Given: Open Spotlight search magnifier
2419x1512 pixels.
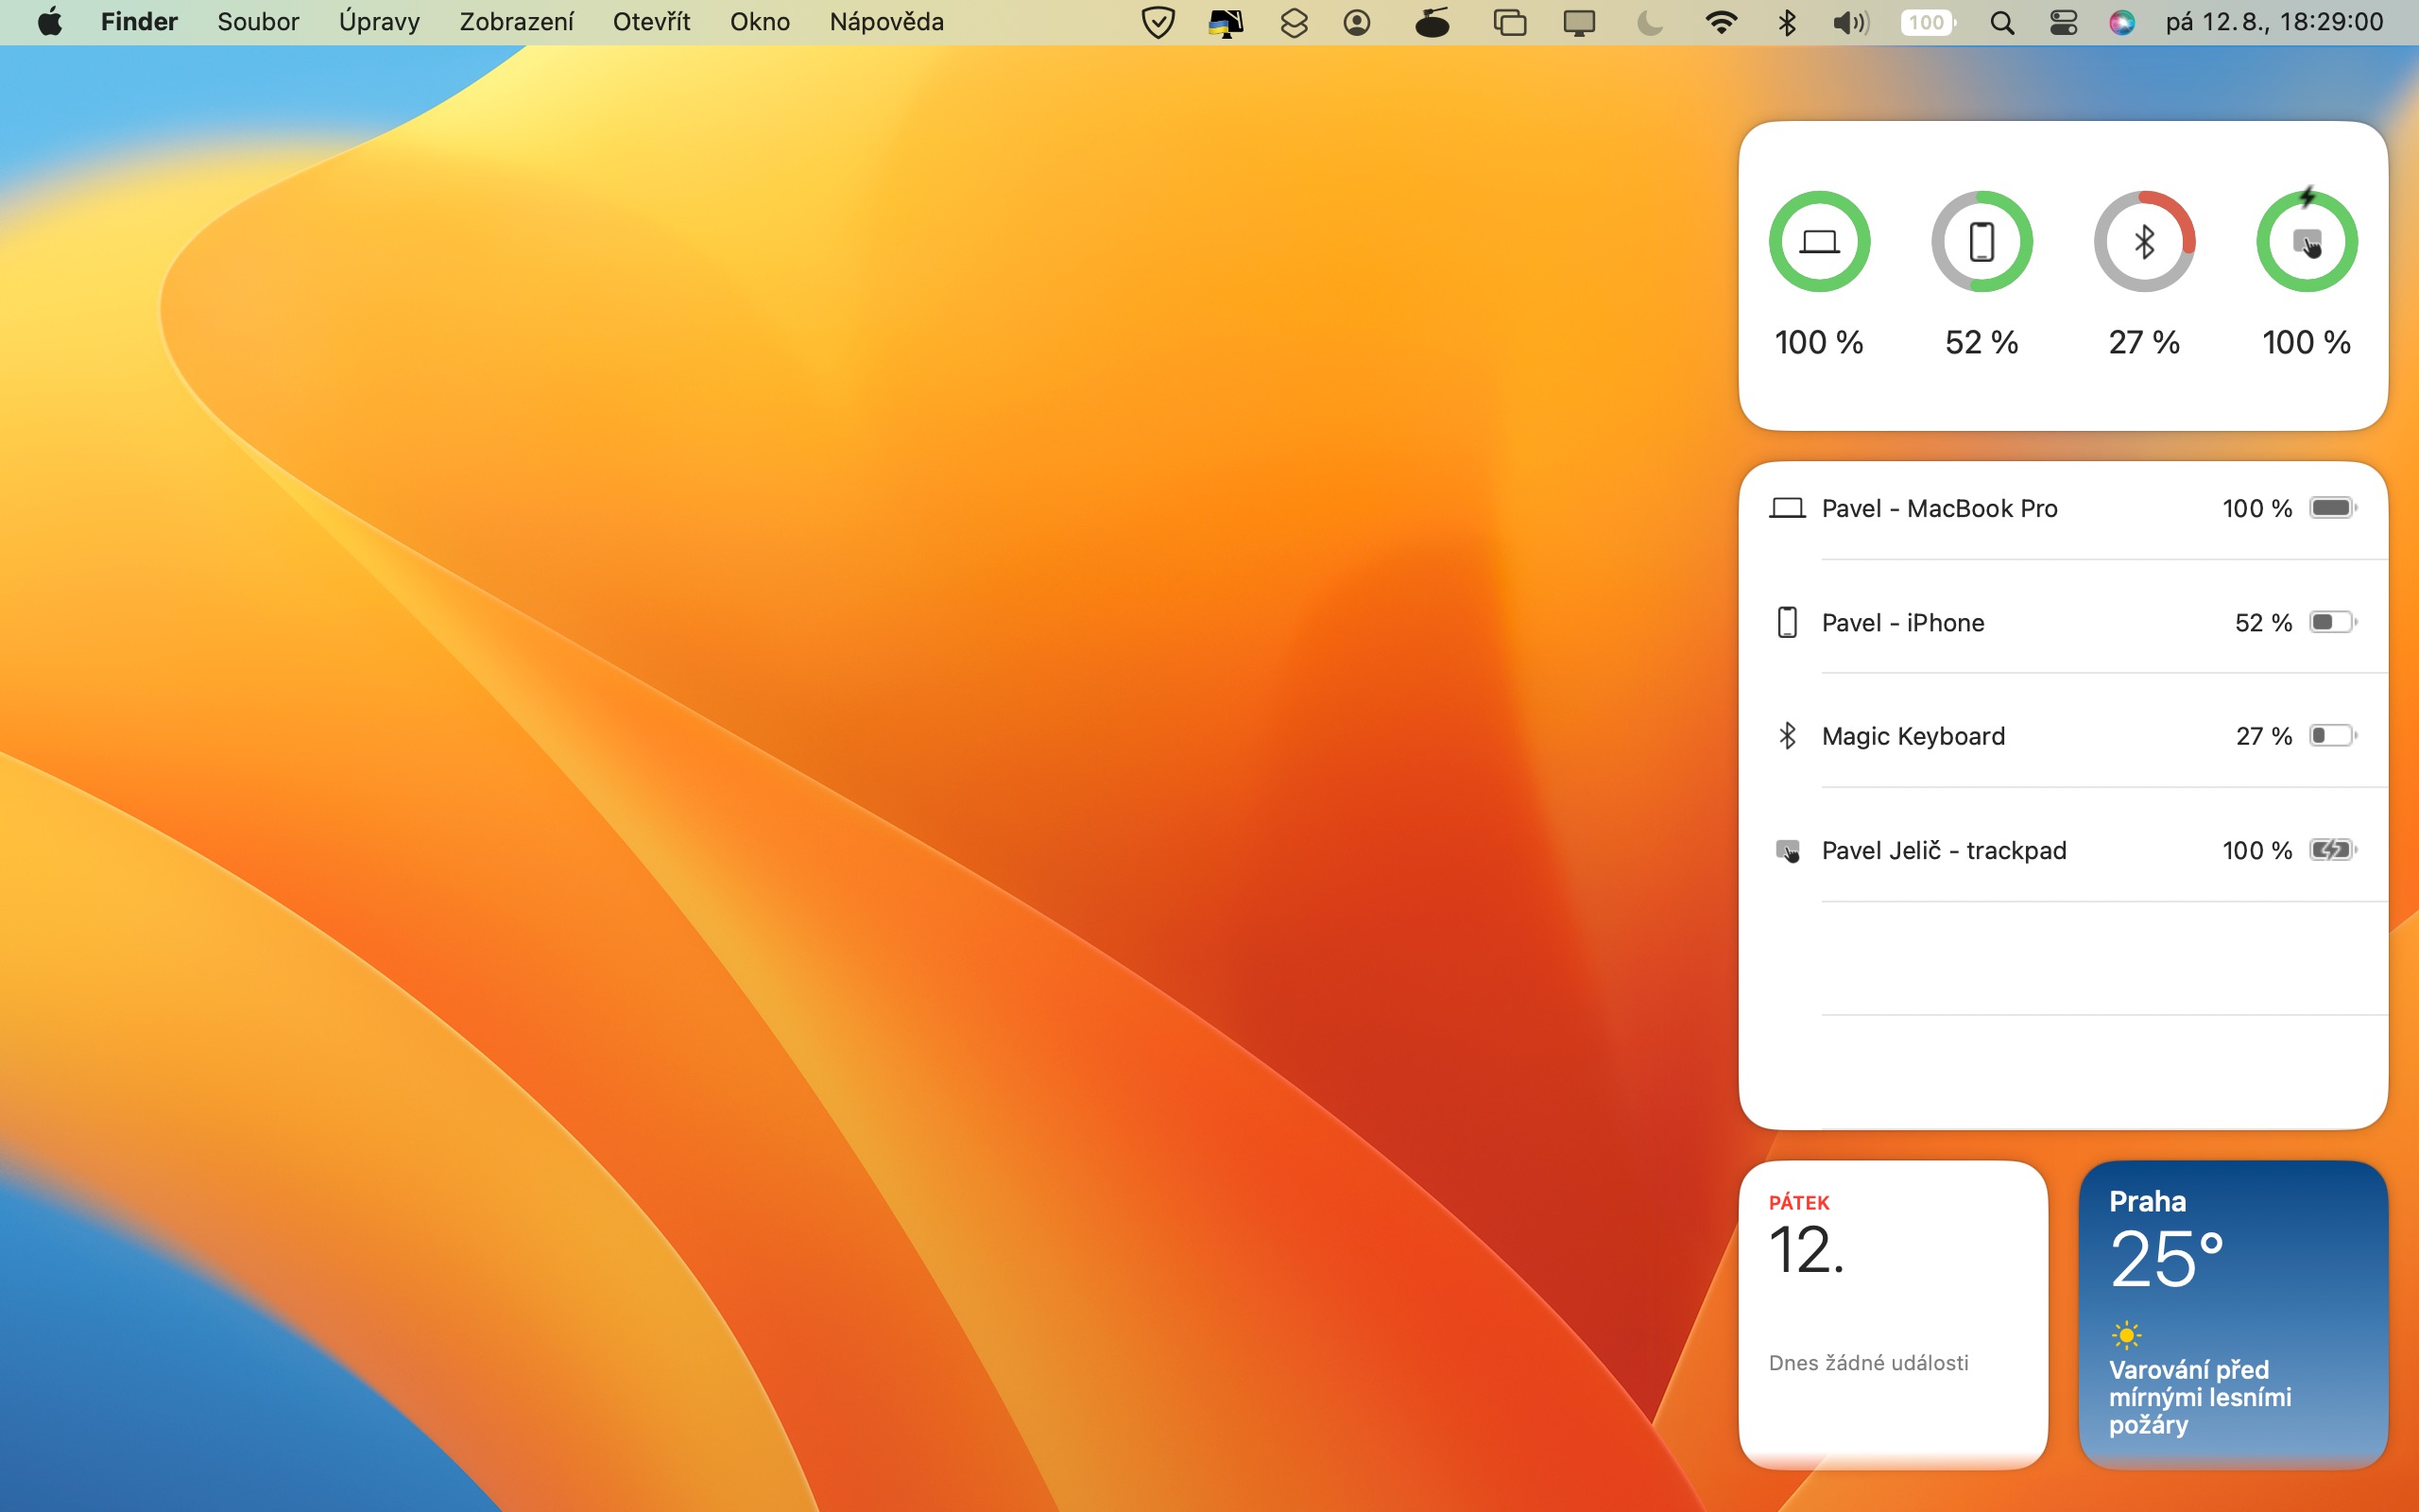Looking at the screenshot, I should (2001, 22).
